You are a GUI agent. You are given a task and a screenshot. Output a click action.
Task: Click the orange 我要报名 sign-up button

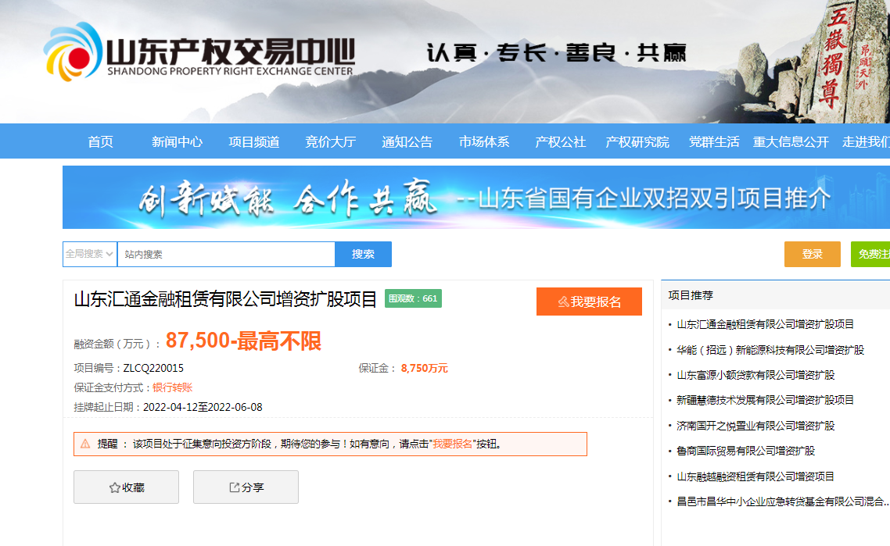(589, 302)
